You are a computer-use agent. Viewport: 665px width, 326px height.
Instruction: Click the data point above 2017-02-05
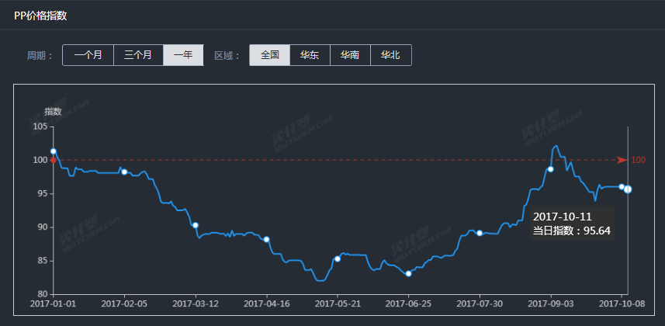tap(124, 172)
